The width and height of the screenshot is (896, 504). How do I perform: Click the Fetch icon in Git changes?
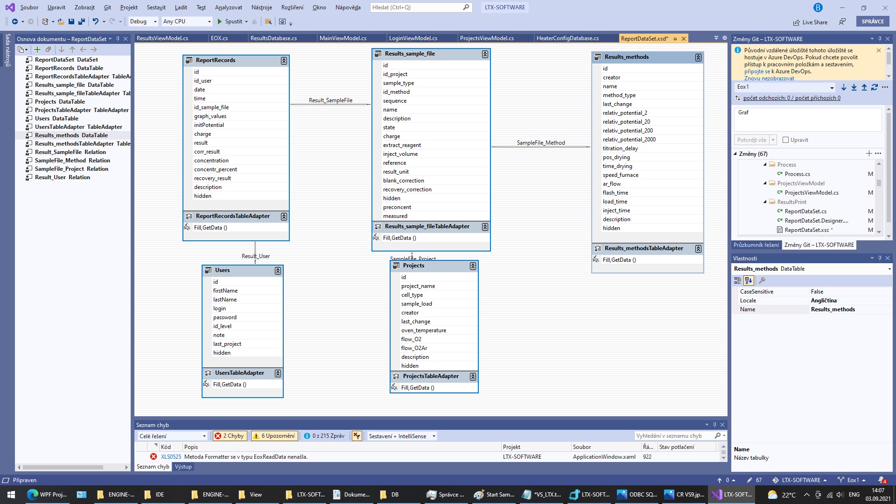844,87
